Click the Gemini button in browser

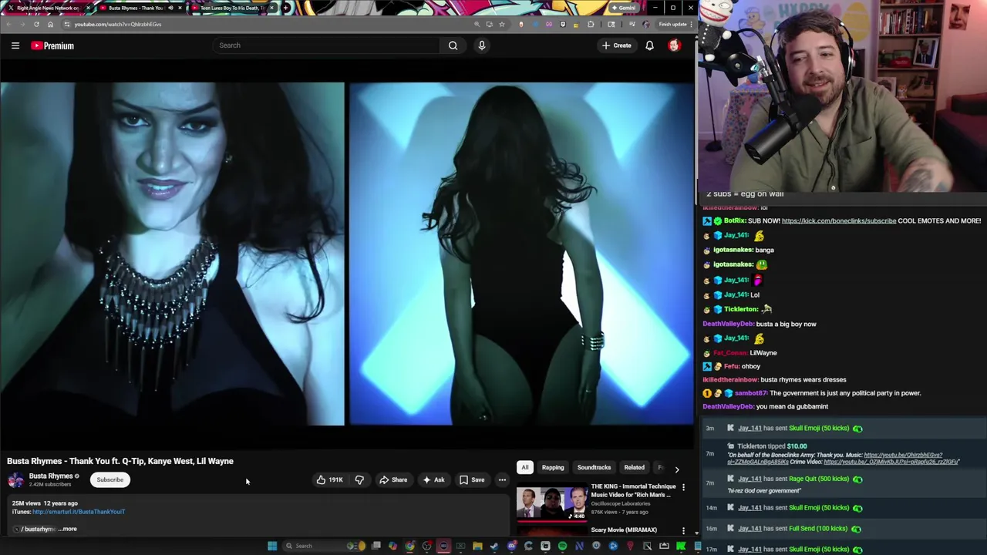point(624,8)
